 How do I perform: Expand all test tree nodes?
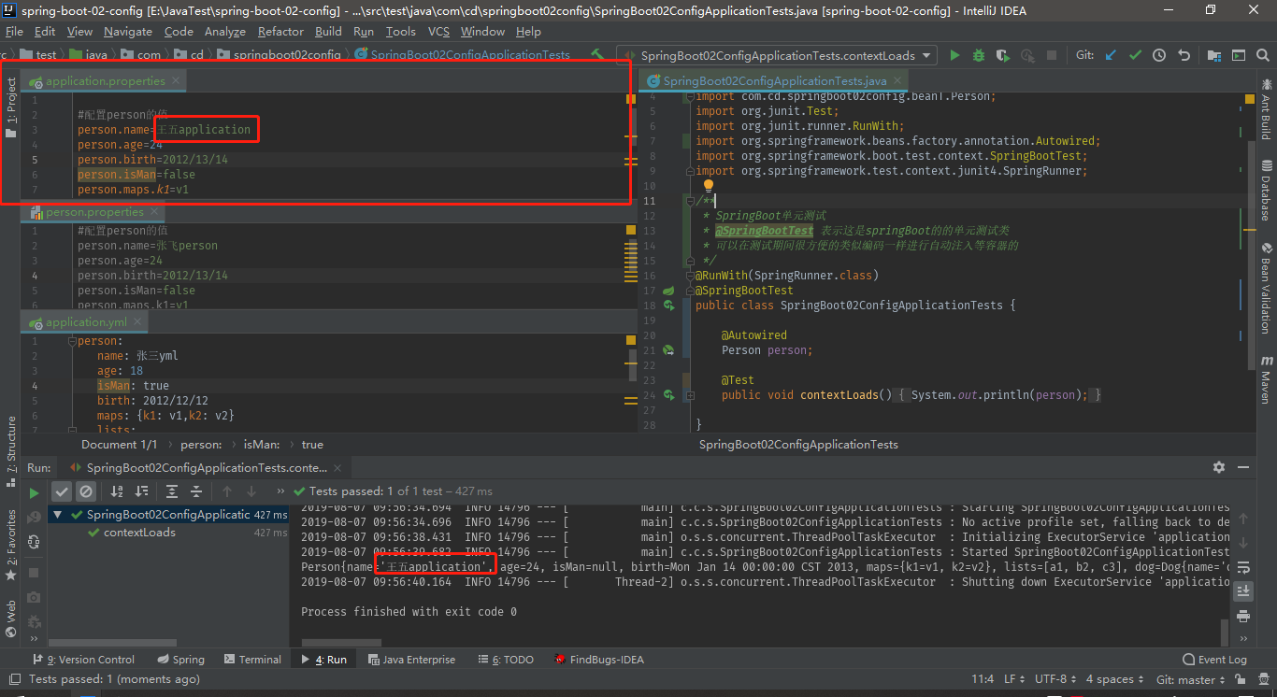tap(172, 491)
